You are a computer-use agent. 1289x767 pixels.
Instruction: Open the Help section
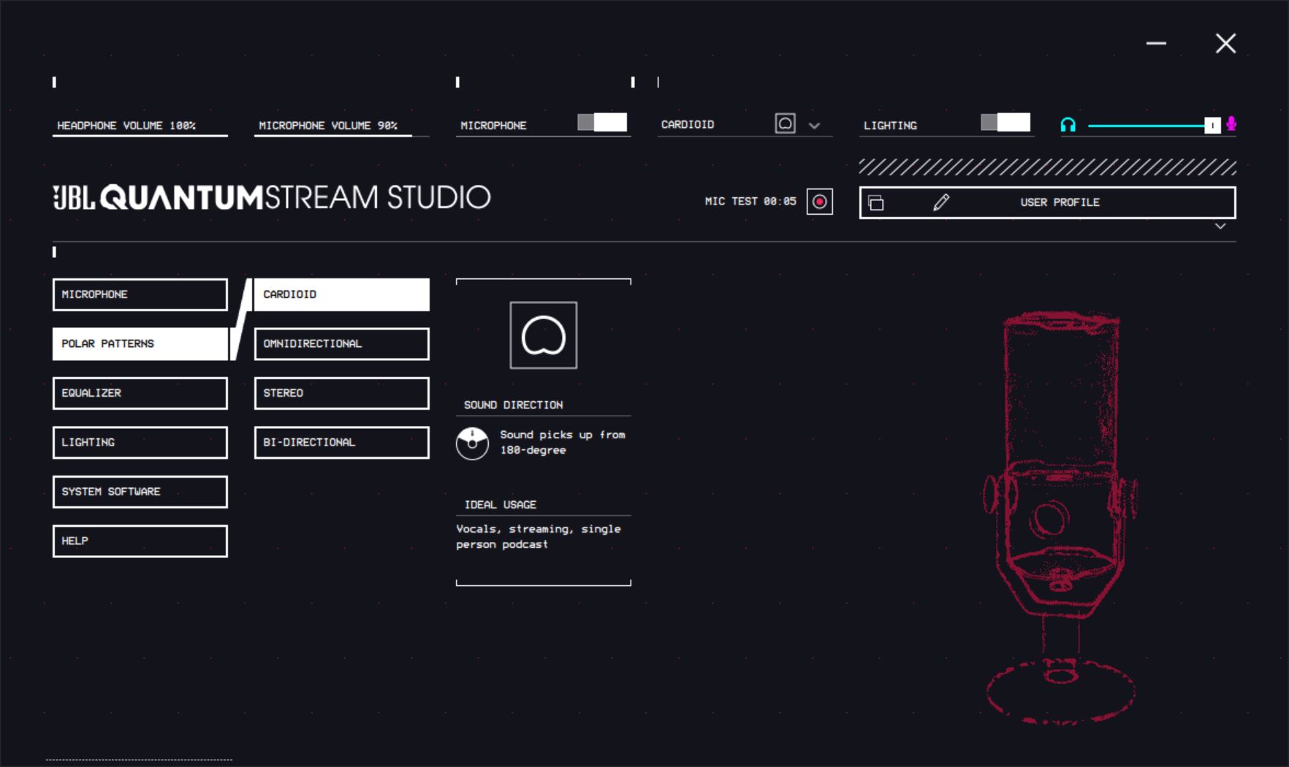click(x=140, y=541)
